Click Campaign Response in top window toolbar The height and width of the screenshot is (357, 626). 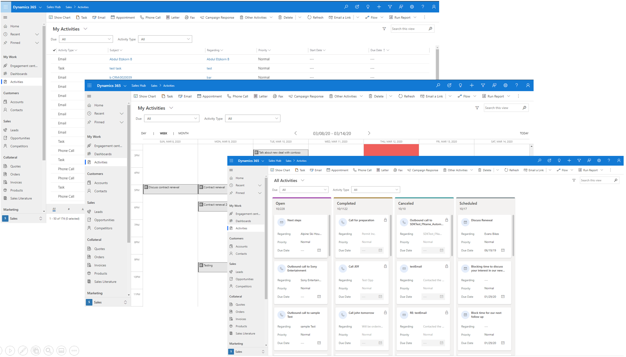pos(217,18)
